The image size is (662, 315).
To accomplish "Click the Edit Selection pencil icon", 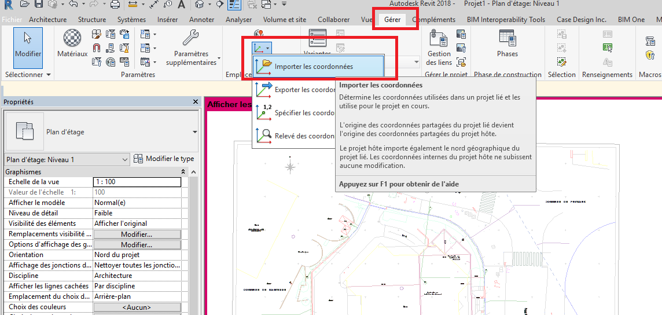I will (x=561, y=62).
